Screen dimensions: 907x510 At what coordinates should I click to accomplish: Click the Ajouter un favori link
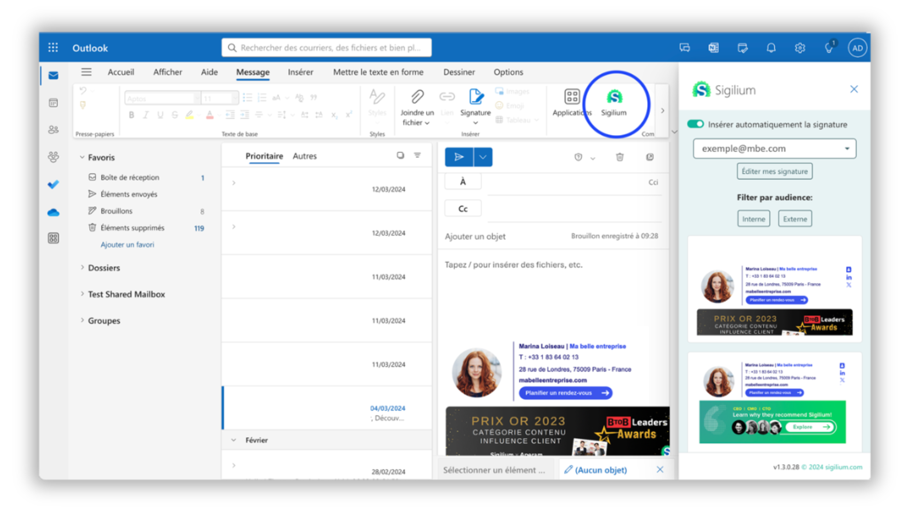(127, 245)
